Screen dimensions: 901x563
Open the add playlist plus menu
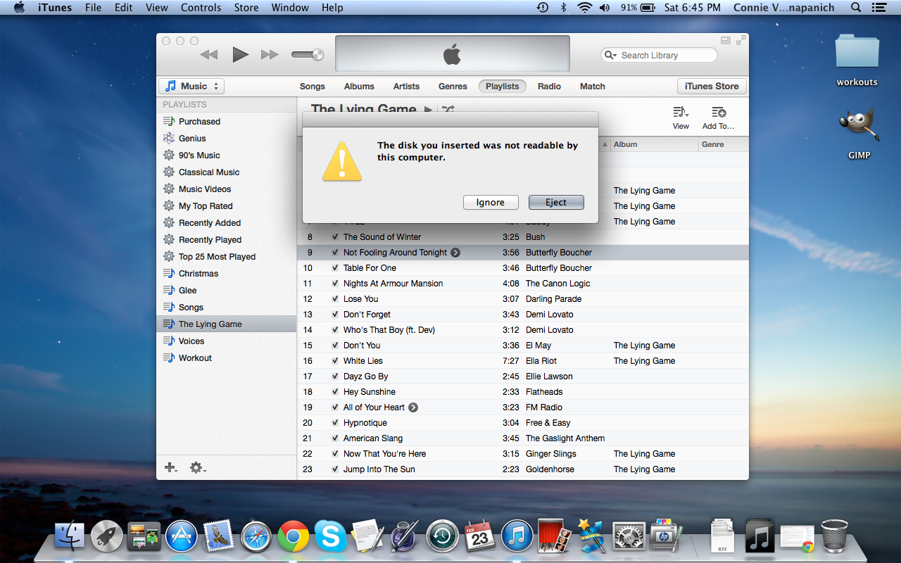coord(171,467)
